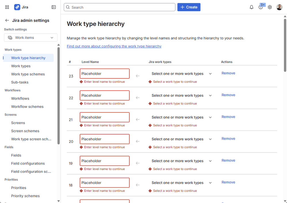The height and width of the screenshot is (203, 287).
Task: Open Fields in the sidebar
Action: click(x=16, y=155)
